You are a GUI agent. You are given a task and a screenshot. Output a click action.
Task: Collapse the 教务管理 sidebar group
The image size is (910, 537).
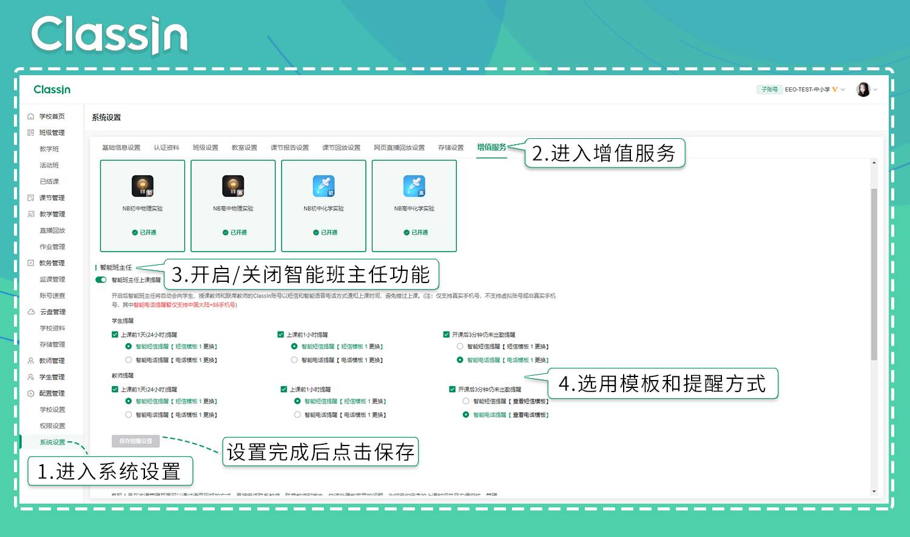point(52,263)
